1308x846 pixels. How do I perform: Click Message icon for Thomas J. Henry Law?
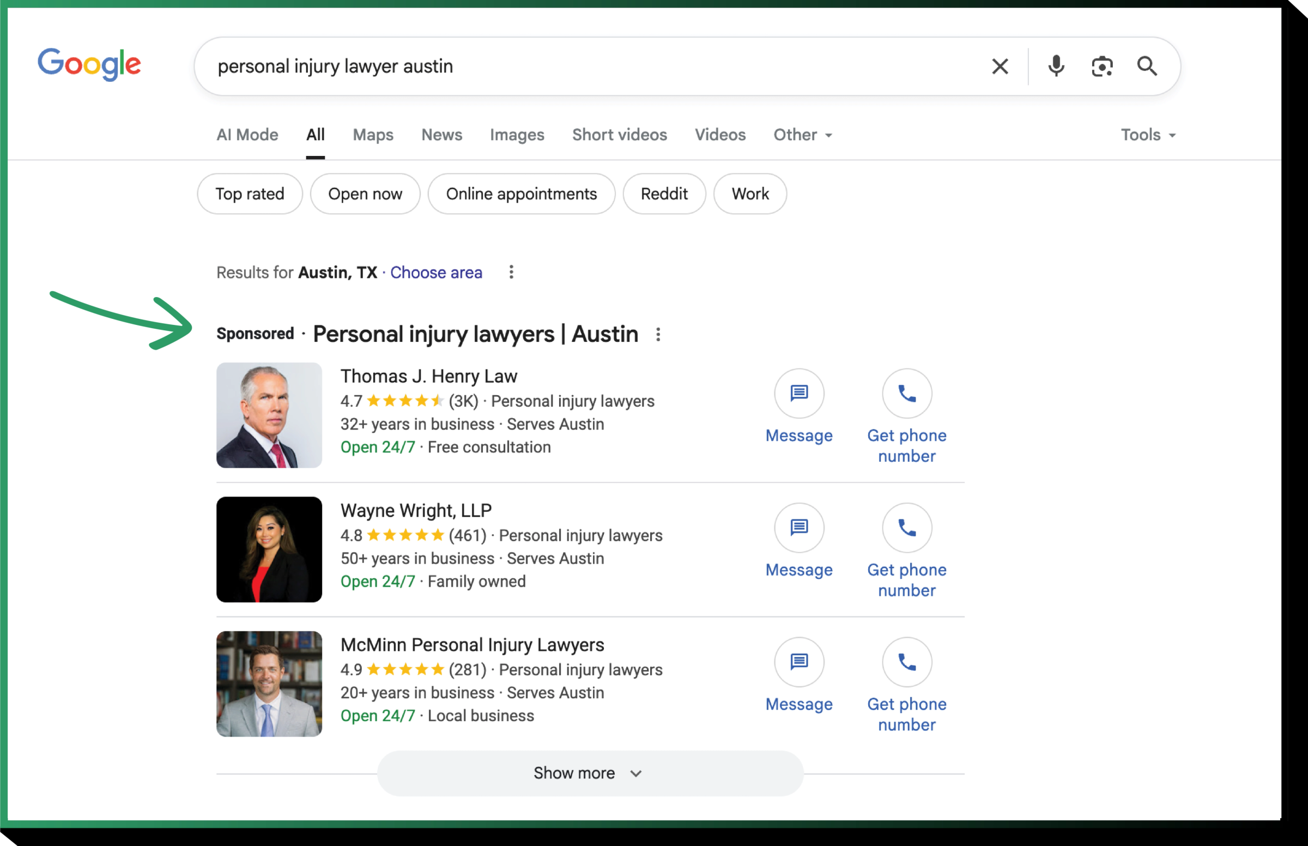pos(798,394)
